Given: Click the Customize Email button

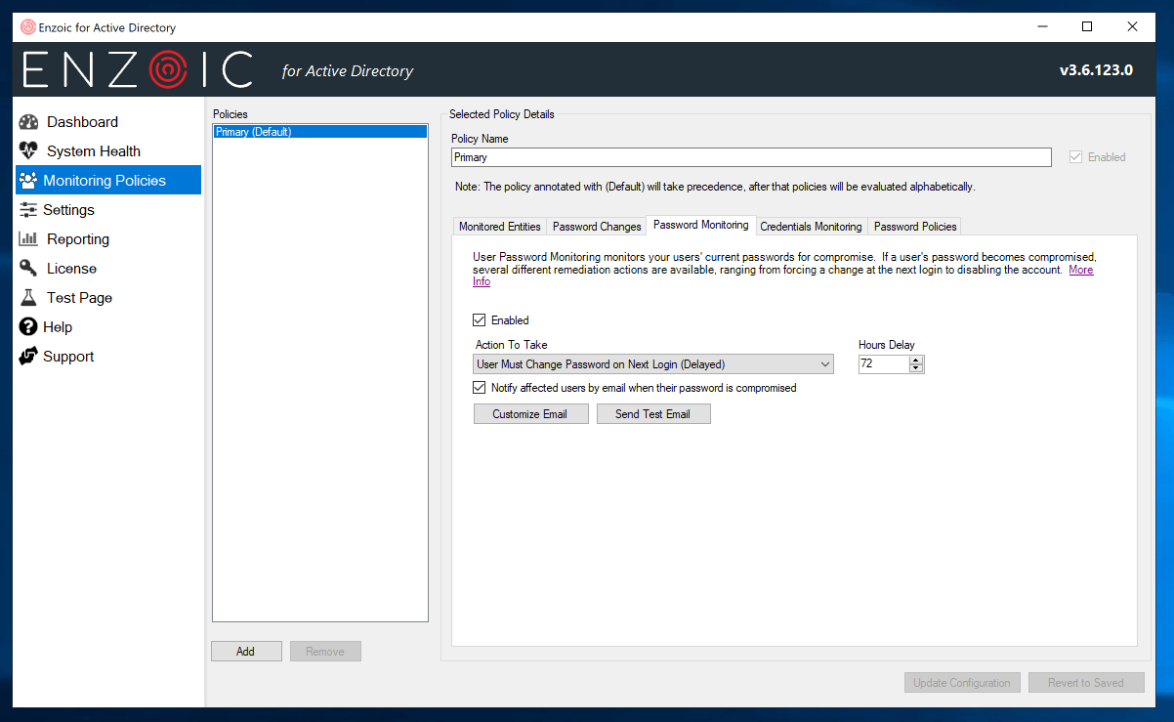Looking at the screenshot, I should (x=530, y=414).
